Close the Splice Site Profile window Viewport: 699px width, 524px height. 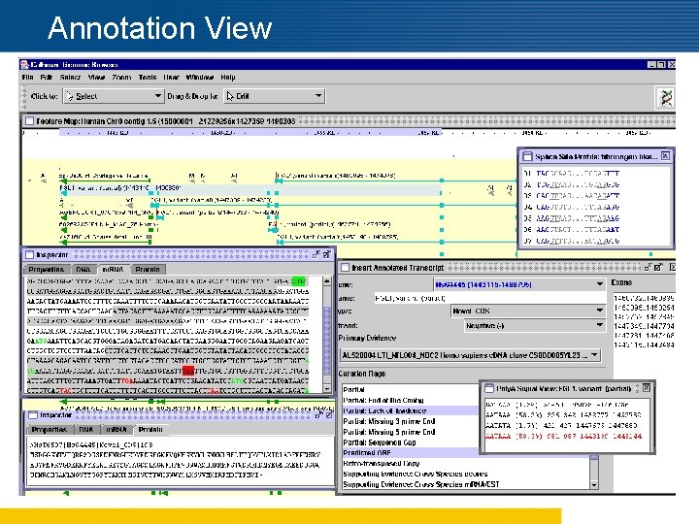[665, 156]
